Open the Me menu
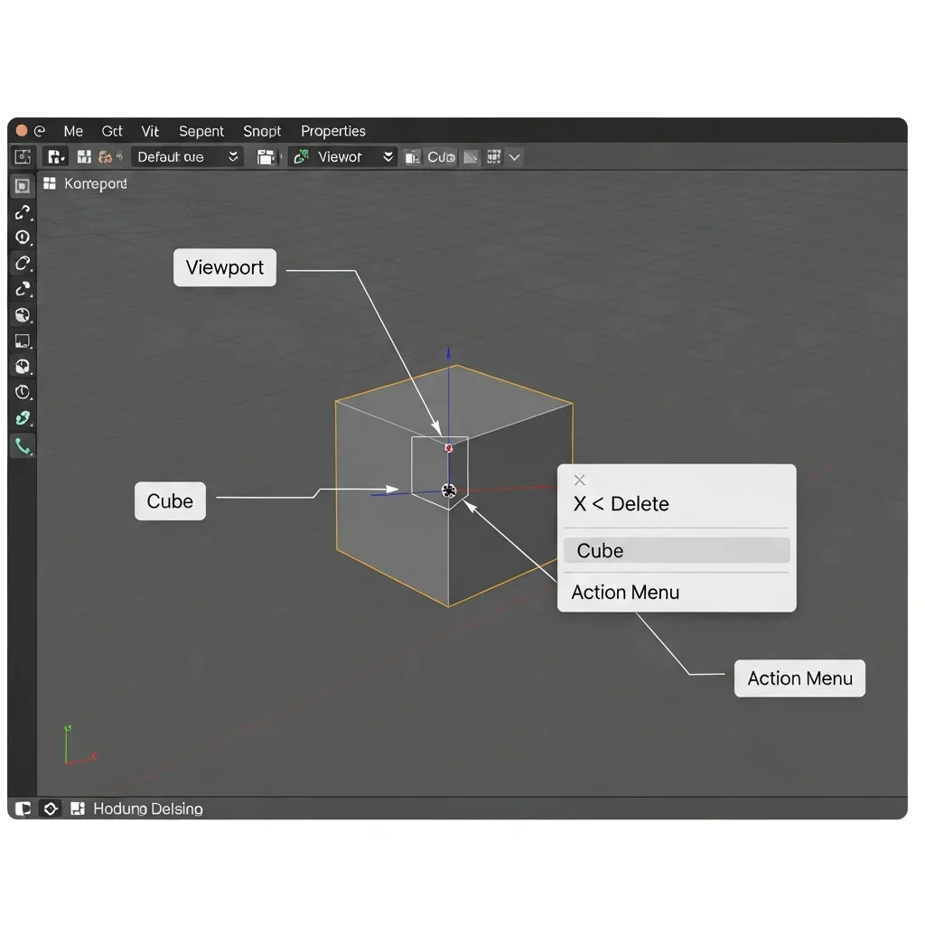 pos(73,131)
